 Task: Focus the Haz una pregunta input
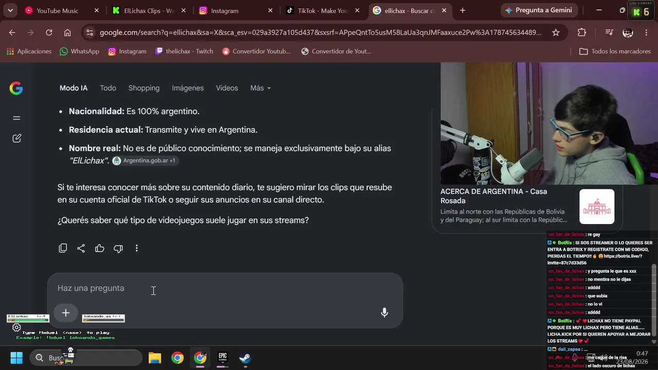click(225, 288)
